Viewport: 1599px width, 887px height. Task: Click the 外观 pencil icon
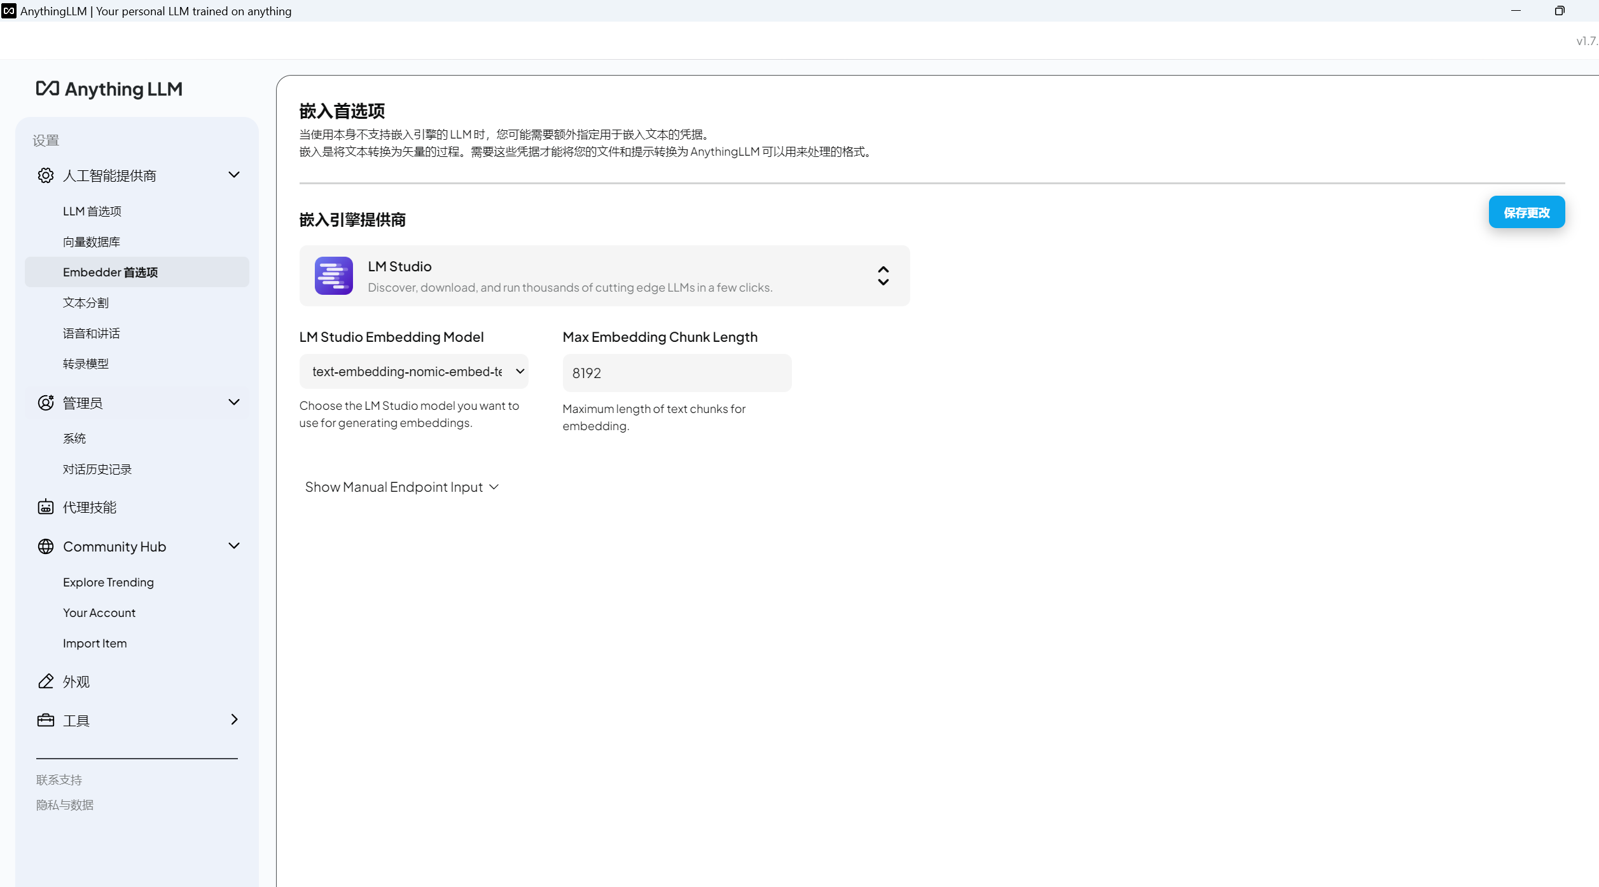(x=46, y=681)
